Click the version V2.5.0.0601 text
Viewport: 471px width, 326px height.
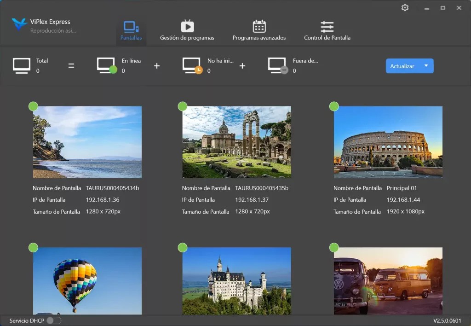pyautogui.click(x=447, y=320)
